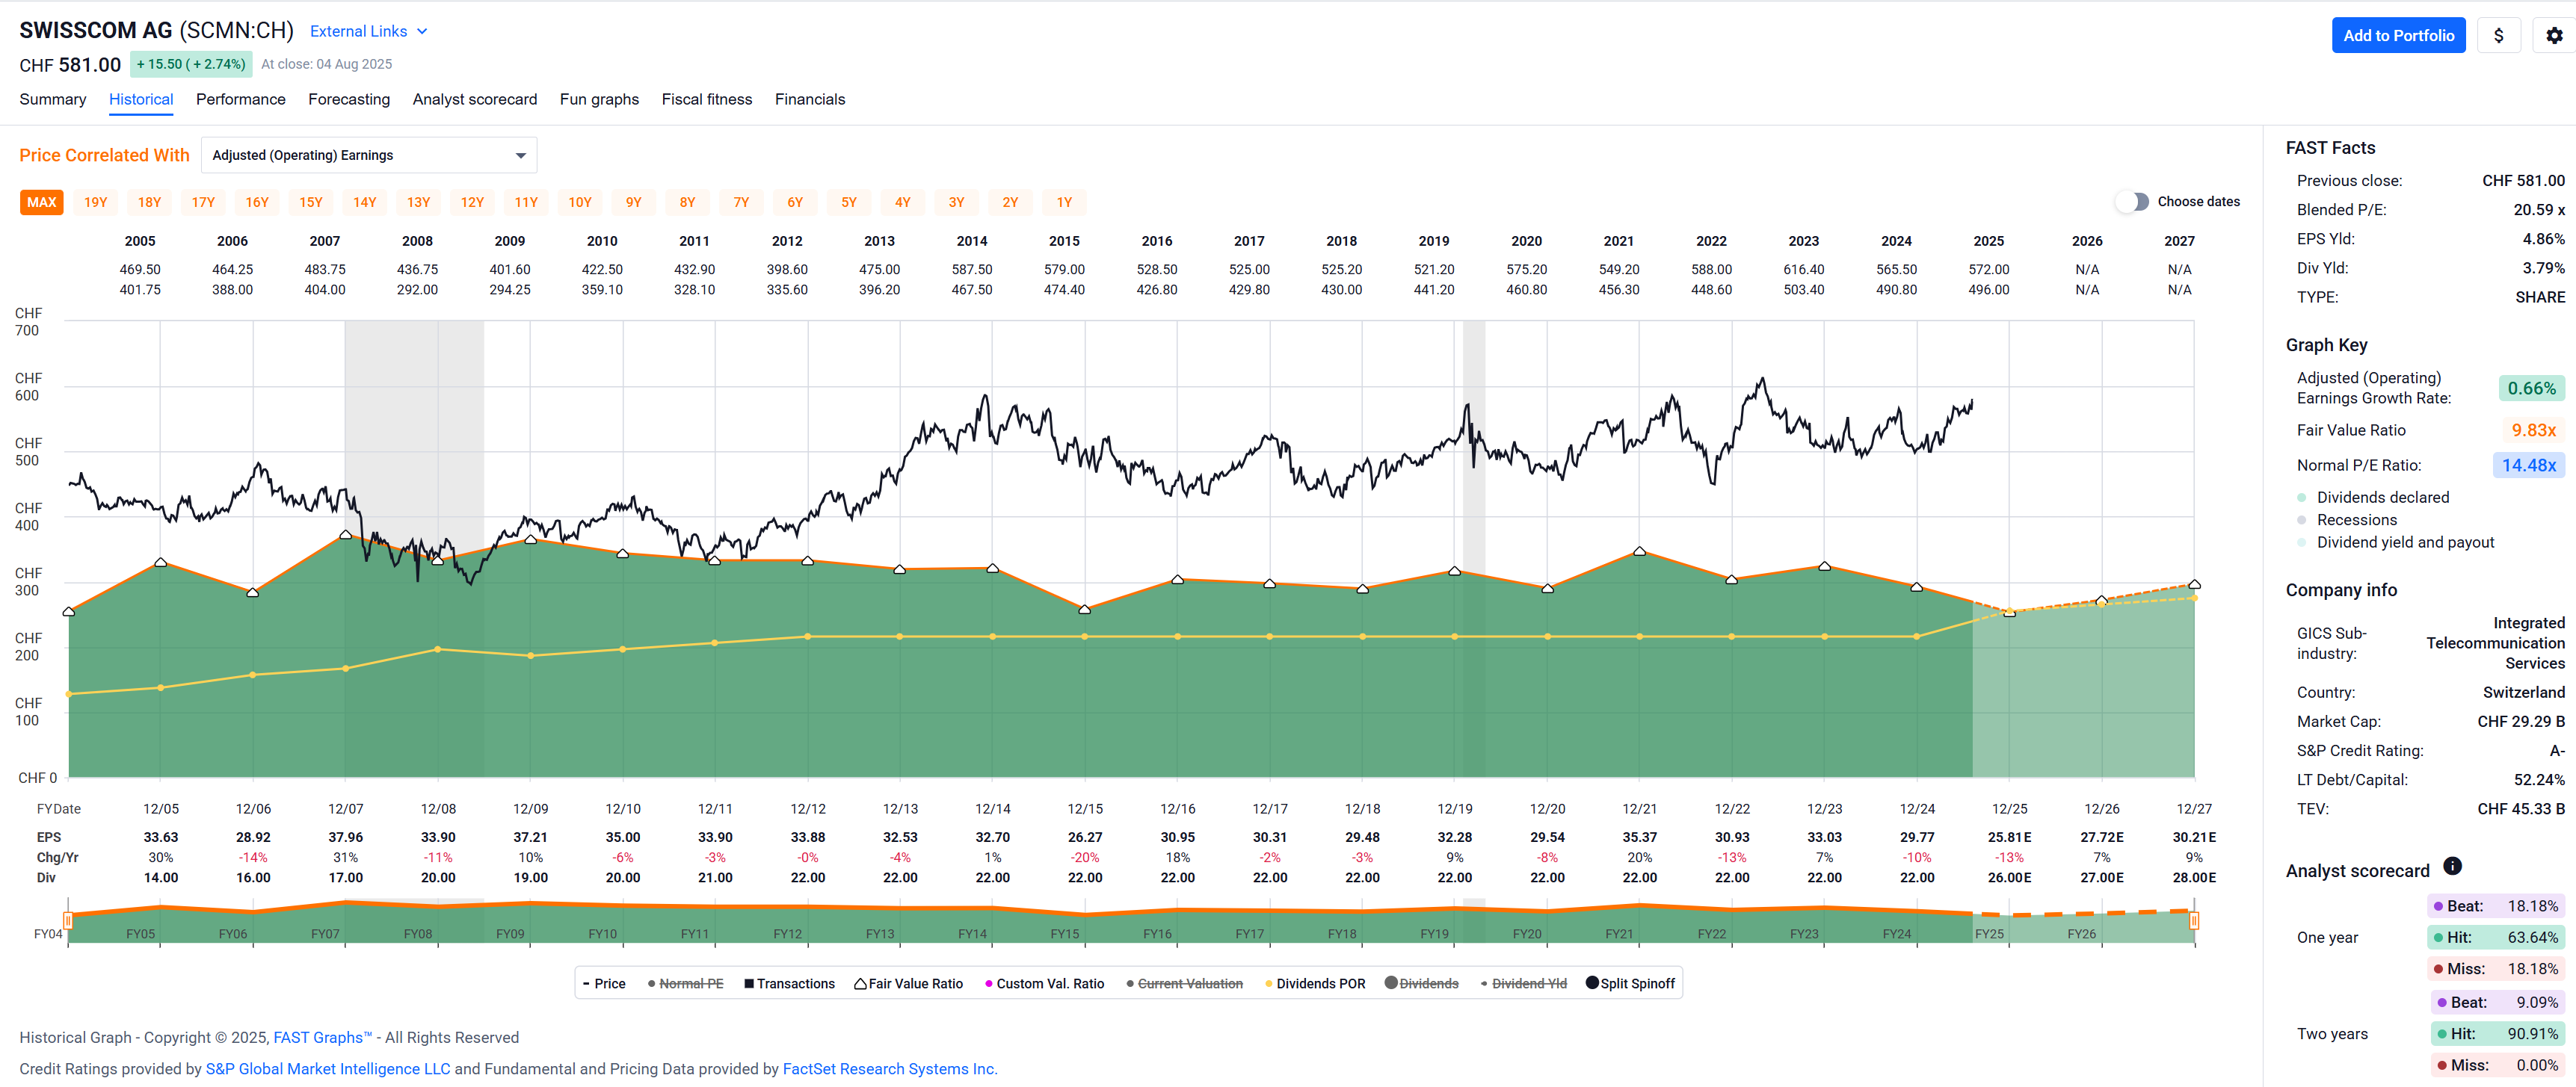Open the Summary tab

(53, 99)
